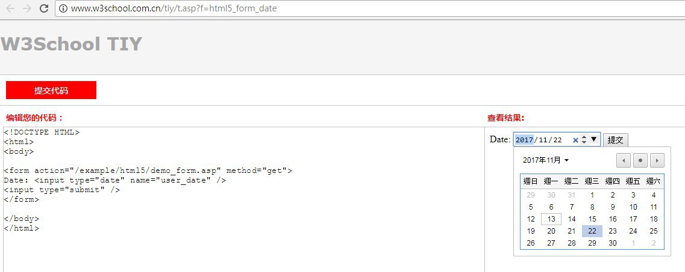Select the year 2017 in date field
Screen dimensions: 685x272
coord(524,140)
